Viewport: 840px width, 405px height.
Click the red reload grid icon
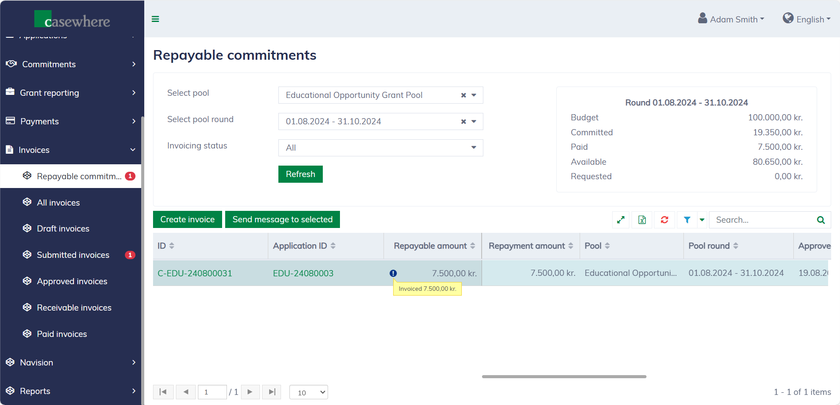tap(664, 220)
